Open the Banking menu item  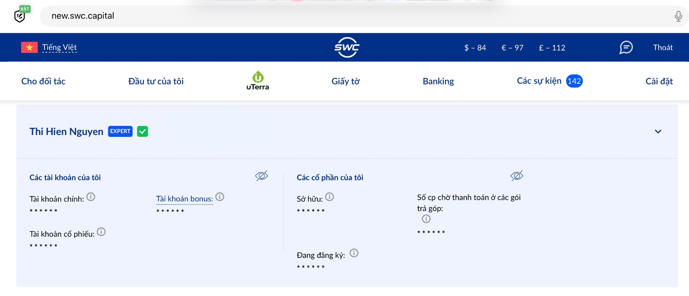[x=438, y=81]
